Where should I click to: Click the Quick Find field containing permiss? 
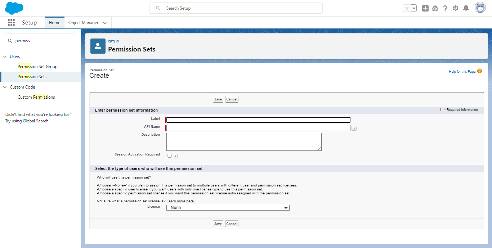click(x=40, y=40)
